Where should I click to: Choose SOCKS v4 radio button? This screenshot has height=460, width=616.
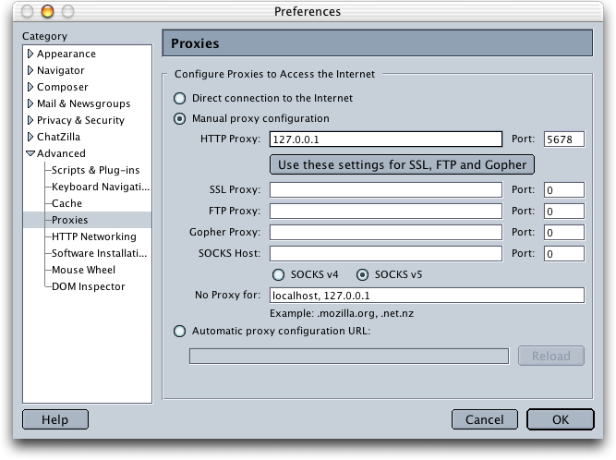point(279,274)
